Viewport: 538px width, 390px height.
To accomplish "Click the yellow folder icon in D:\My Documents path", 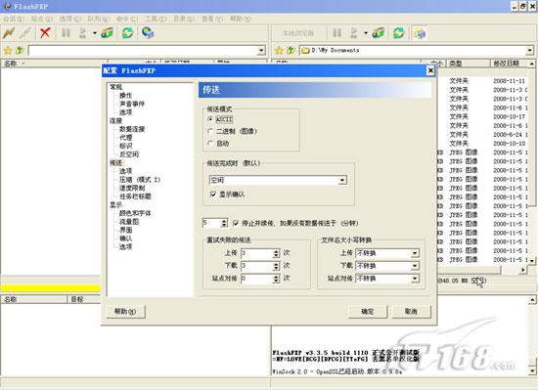I will tap(305, 51).
